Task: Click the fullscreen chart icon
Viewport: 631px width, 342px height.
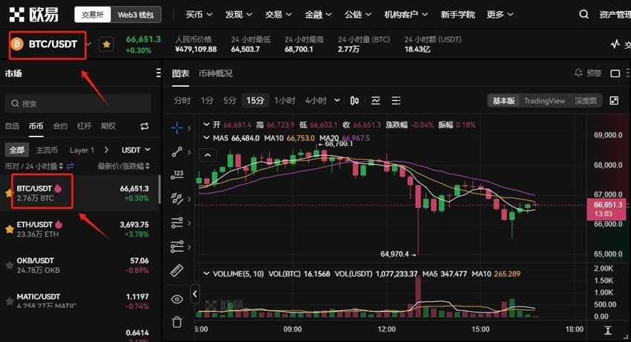Action: pos(614,100)
